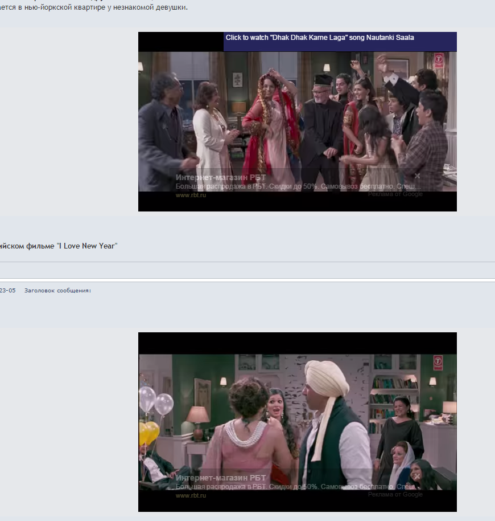The width and height of the screenshot is (495, 521).
Task: Close the ad overlay on the dancing group video
Action: 417,176
